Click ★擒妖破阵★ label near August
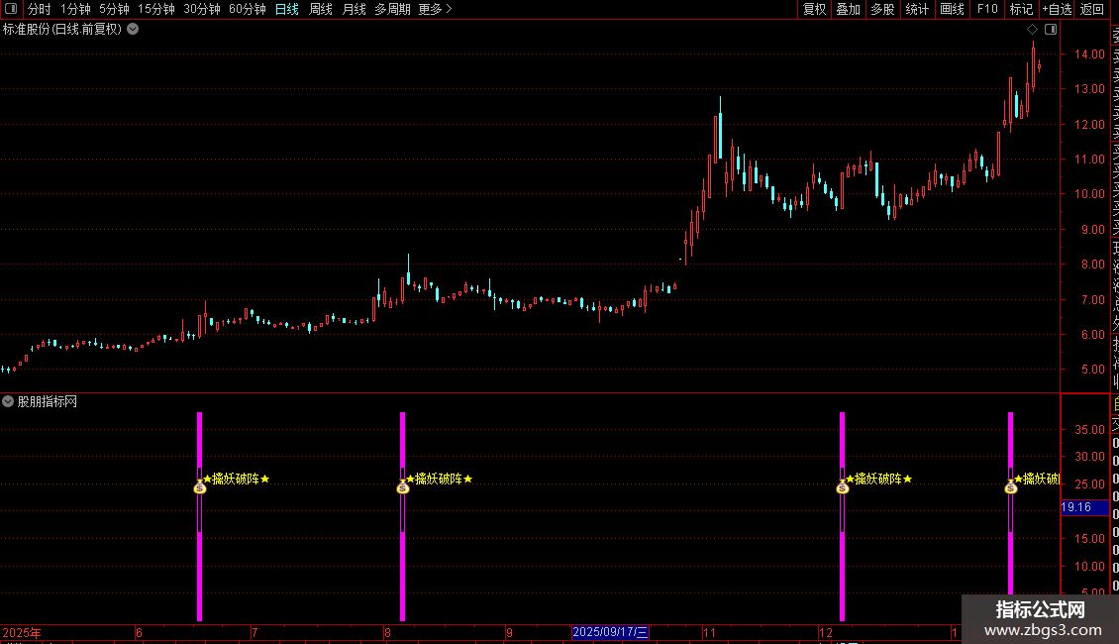1119x644 pixels. click(440, 480)
